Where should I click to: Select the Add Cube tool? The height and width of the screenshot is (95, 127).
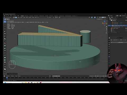(5, 41)
